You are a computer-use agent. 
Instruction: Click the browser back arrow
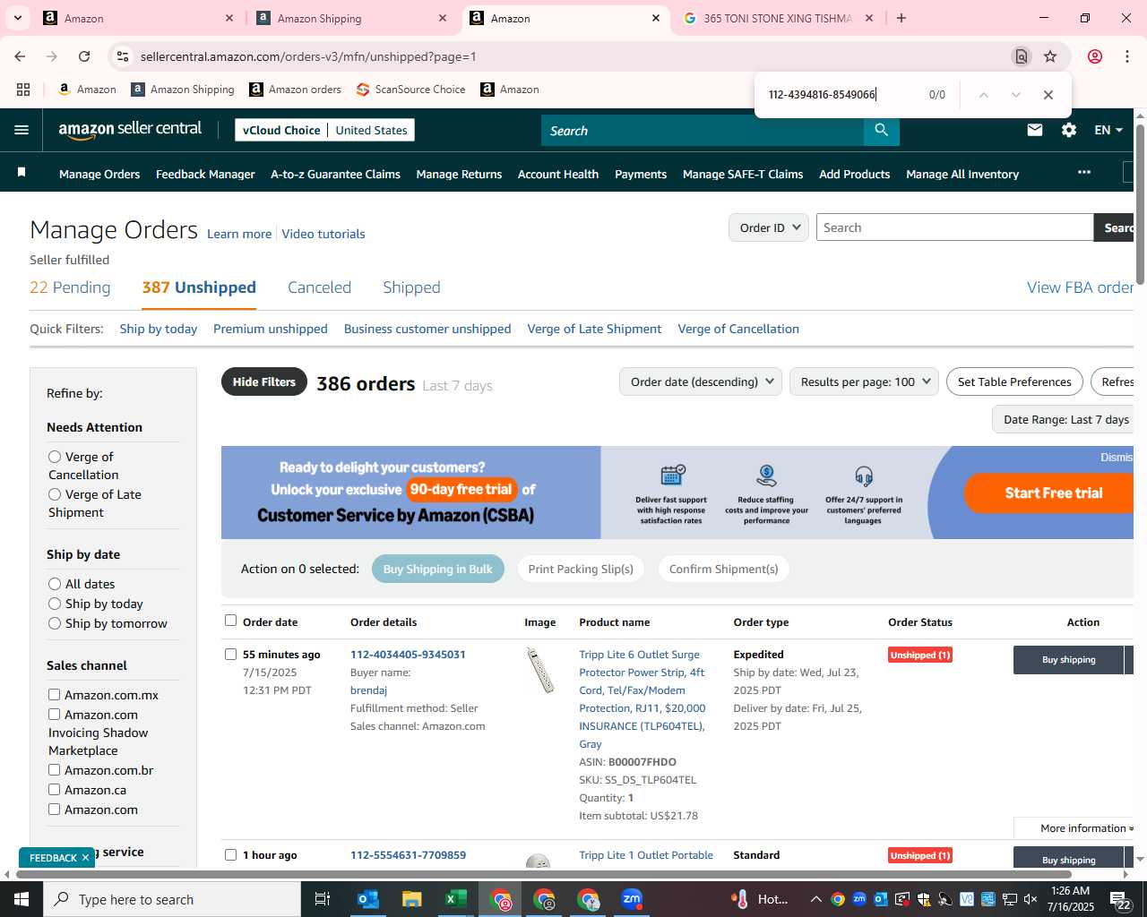[20, 56]
